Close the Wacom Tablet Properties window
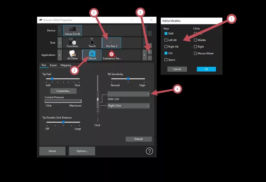Screen dimensions: 266x182 point(151,20)
